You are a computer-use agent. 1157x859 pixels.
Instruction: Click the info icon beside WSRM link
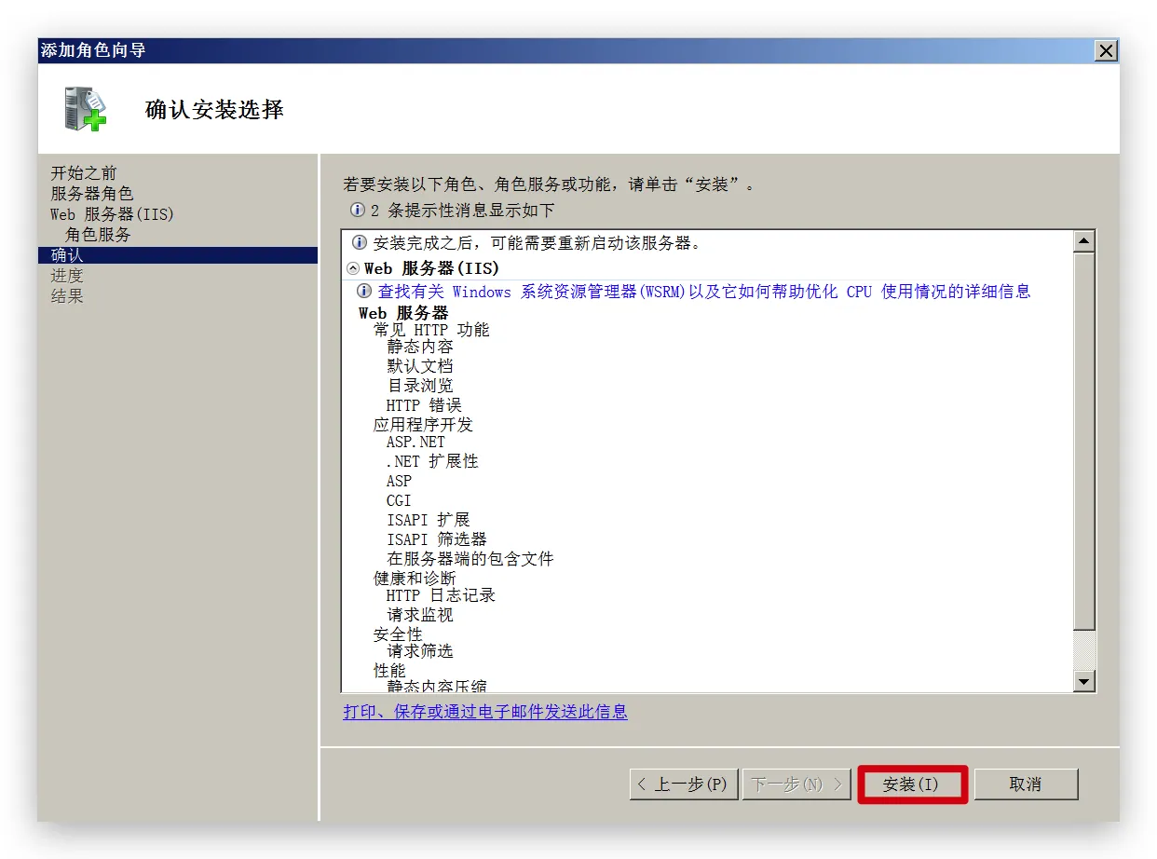(364, 292)
